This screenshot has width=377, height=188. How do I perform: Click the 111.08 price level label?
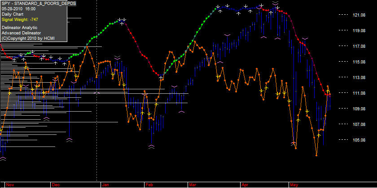pos(359,93)
